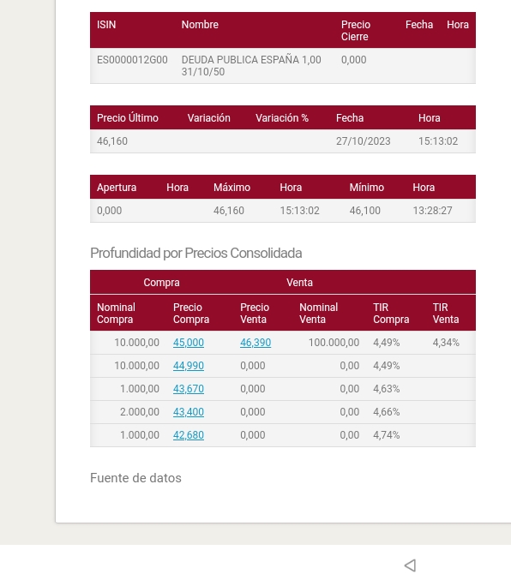Tap the Android back triangle icon
This screenshot has width=511, height=586.
tap(411, 565)
